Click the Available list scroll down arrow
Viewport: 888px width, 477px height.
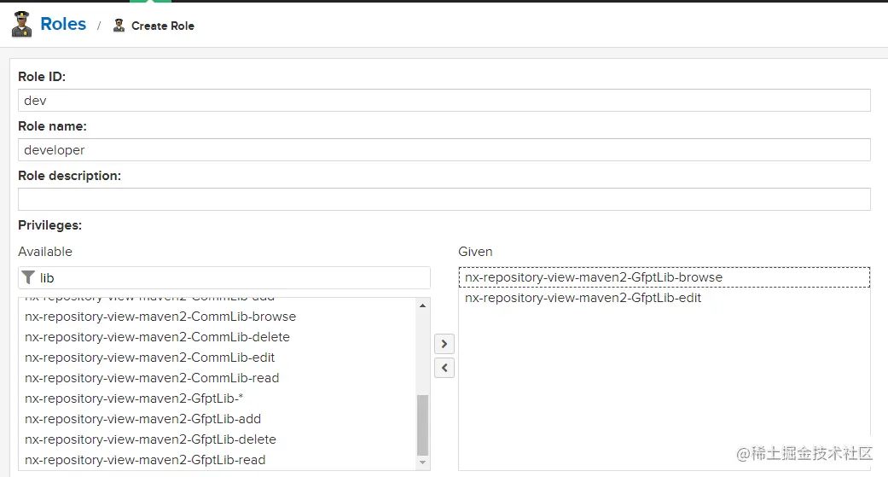point(422,462)
